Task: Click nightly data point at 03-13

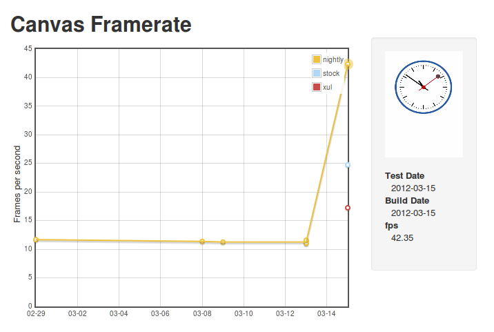Action: [306, 242]
